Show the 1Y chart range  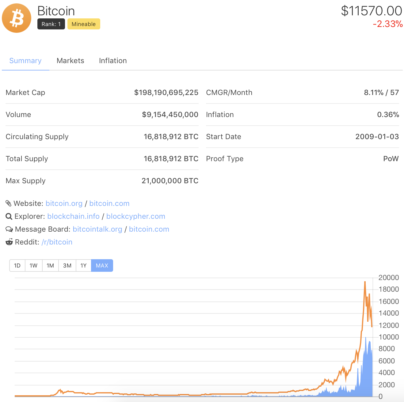pyautogui.click(x=83, y=265)
